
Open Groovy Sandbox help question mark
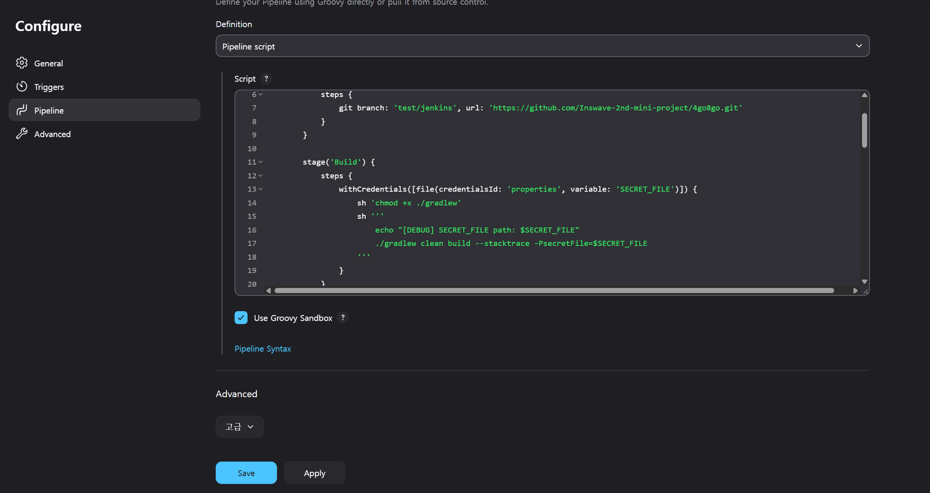click(343, 317)
